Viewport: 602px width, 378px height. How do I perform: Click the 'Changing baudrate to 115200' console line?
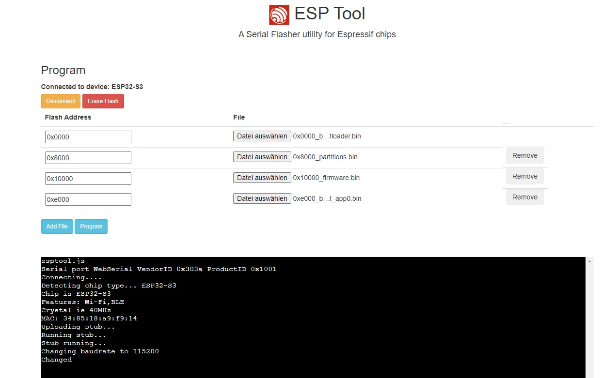(x=100, y=351)
